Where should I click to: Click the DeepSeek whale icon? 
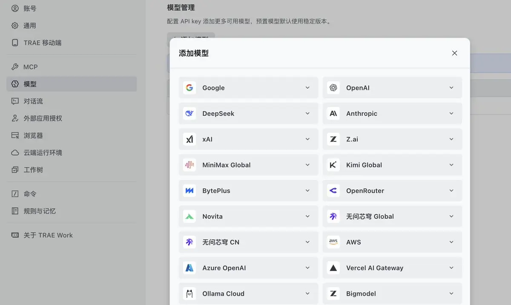189,114
